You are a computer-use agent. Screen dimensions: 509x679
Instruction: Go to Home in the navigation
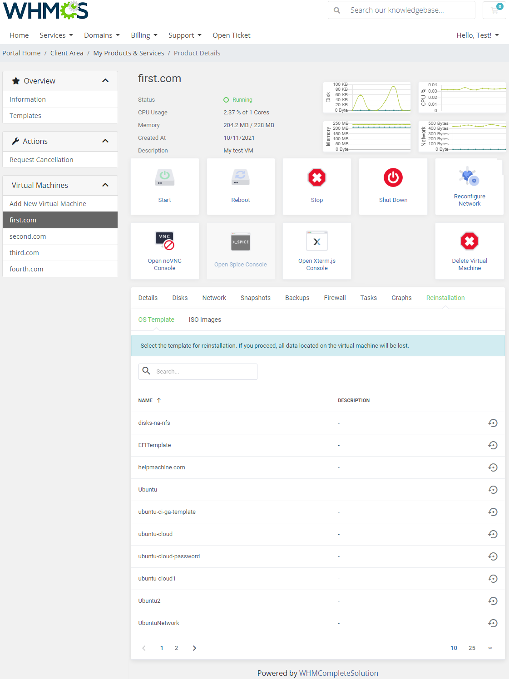tap(19, 35)
